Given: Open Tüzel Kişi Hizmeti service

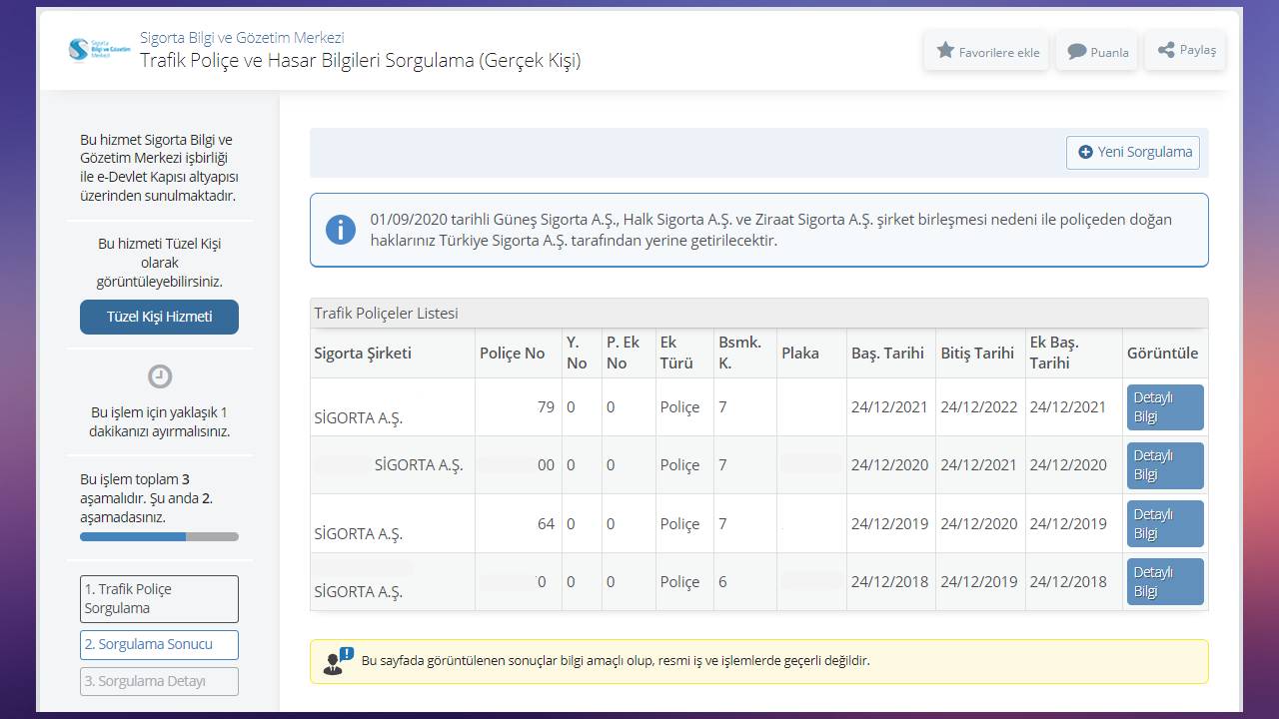Looking at the screenshot, I should [x=160, y=317].
